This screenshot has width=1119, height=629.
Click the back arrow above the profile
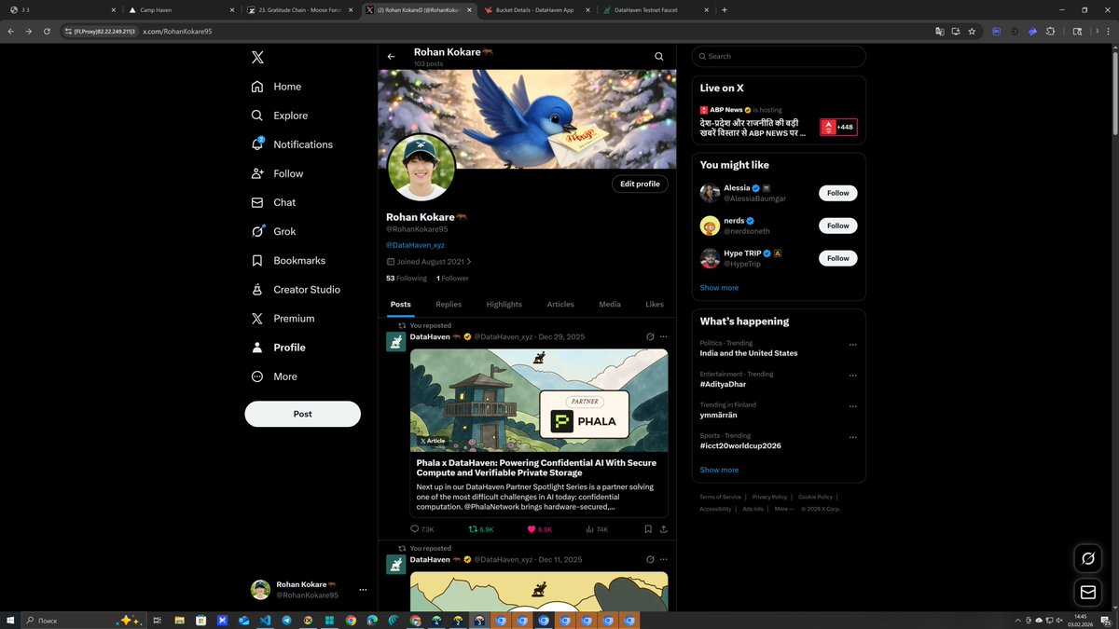[392, 57]
